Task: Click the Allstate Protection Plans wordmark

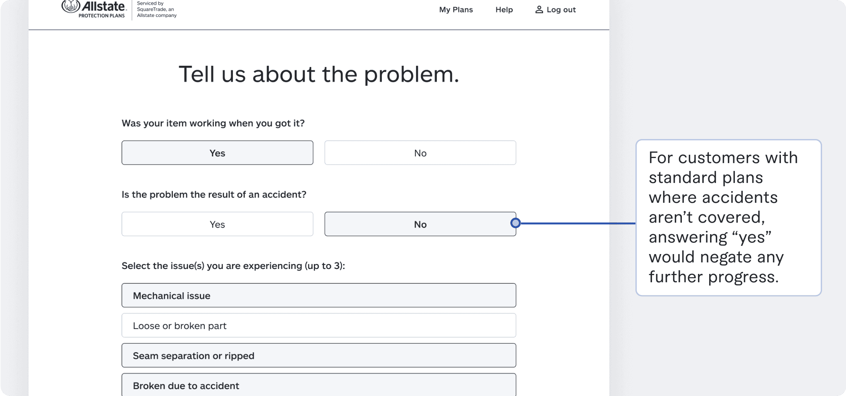Action: pyautogui.click(x=103, y=9)
